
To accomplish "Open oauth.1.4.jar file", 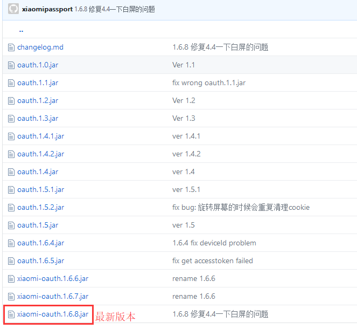I will (38, 172).
